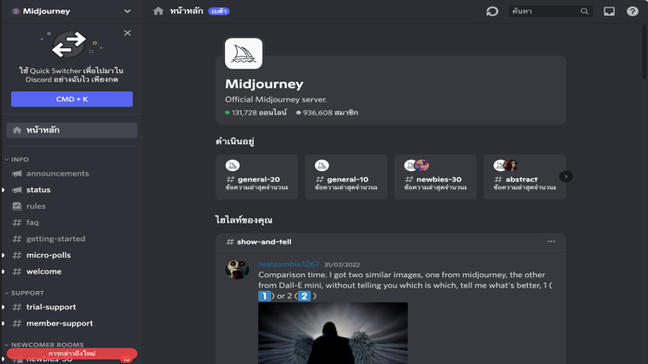The height and width of the screenshot is (364, 648).
Task: Open the trial-support channel
Action: click(51, 307)
